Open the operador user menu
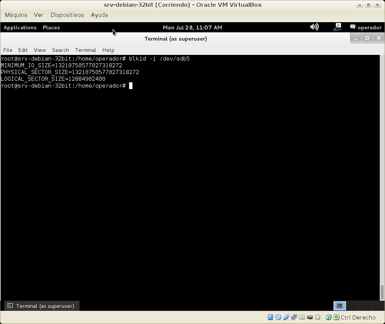The image size is (385, 324). pos(365,27)
